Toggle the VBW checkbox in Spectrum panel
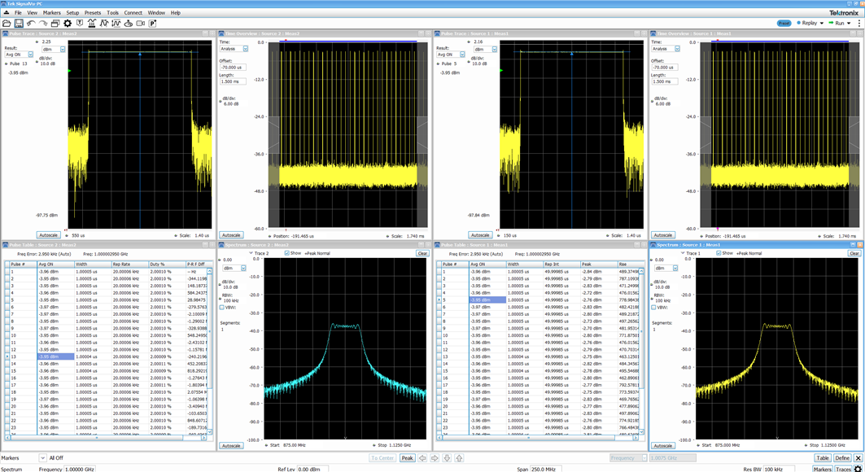The height and width of the screenshot is (472, 865). 221,306
